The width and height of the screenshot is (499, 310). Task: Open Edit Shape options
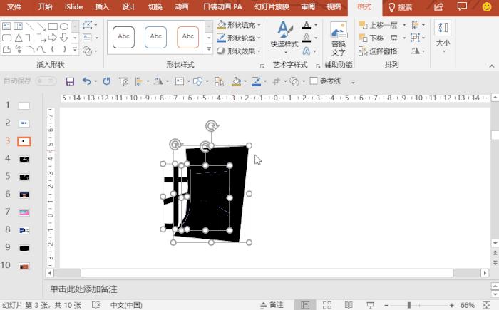(x=90, y=25)
